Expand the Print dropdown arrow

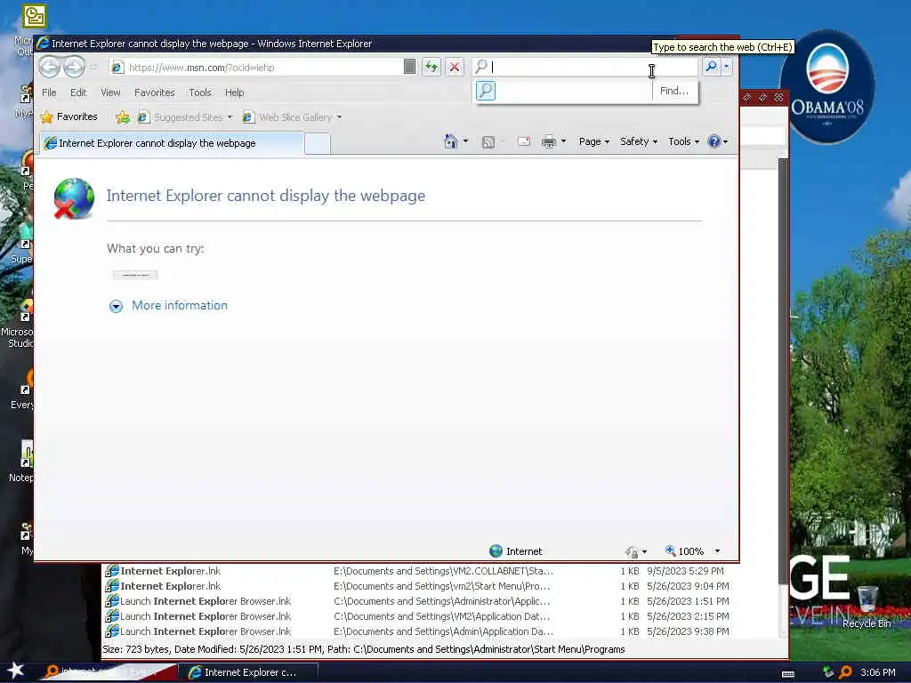563,141
